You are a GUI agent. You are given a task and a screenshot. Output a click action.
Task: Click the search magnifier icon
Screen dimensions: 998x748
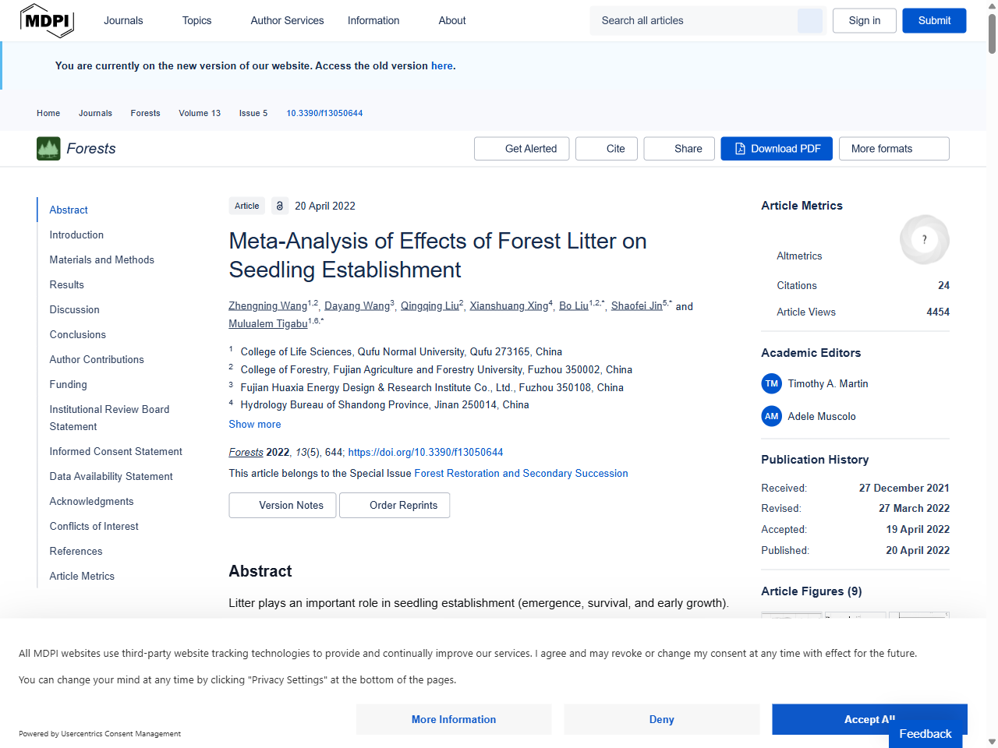[x=809, y=20]
